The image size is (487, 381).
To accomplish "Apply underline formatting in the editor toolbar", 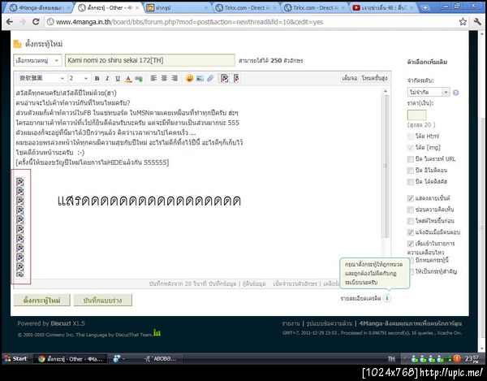I will [118, 78].
